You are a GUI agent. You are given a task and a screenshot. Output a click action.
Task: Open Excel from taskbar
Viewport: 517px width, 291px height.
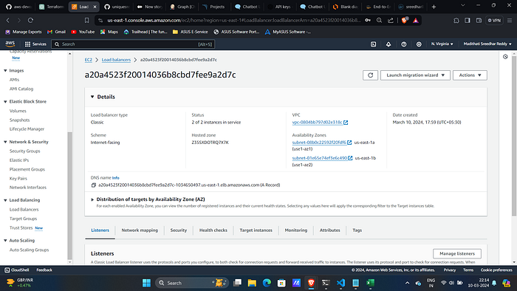370,283
